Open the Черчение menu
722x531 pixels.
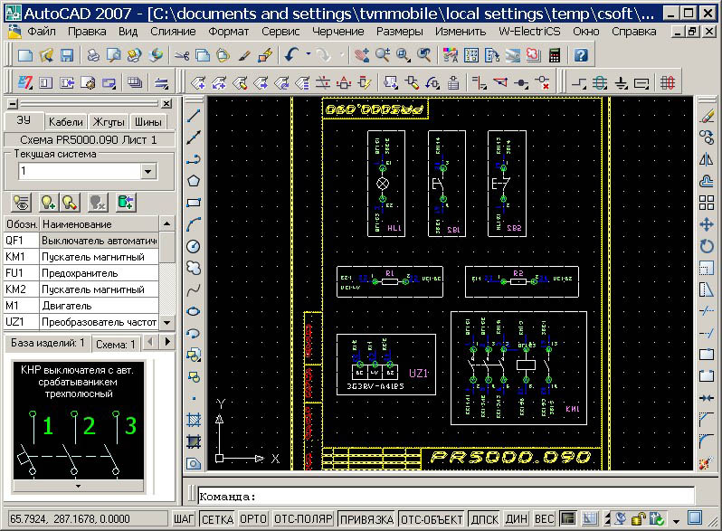(x=338, y=32)
